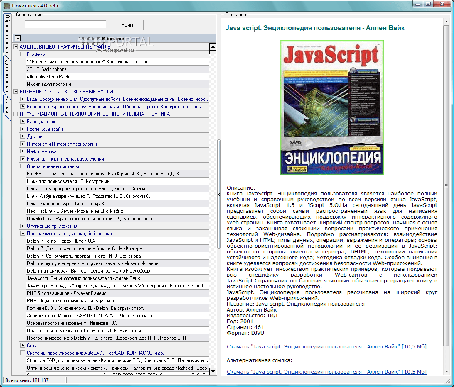Select Иконки для программ row

tap(118, 84)
